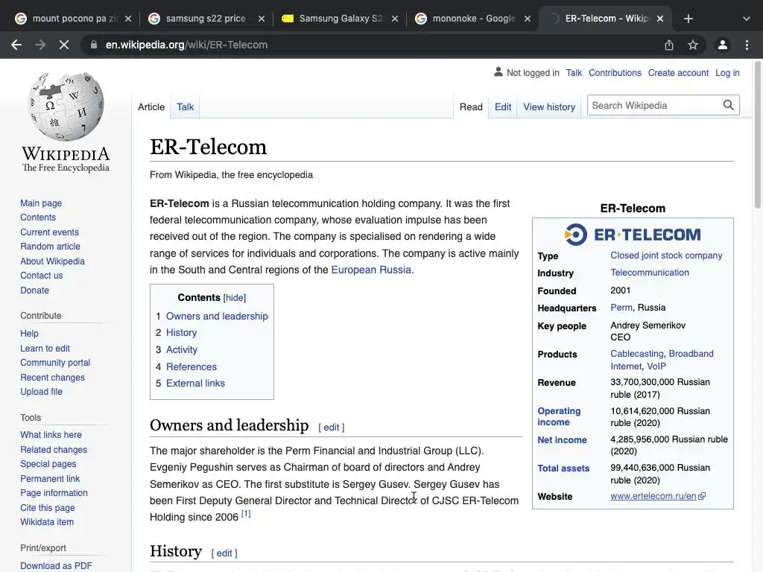Jump to Activity in the contents

[182, 350]
